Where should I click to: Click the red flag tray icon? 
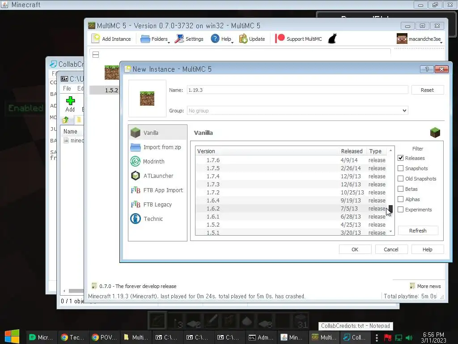click(388, 338)
